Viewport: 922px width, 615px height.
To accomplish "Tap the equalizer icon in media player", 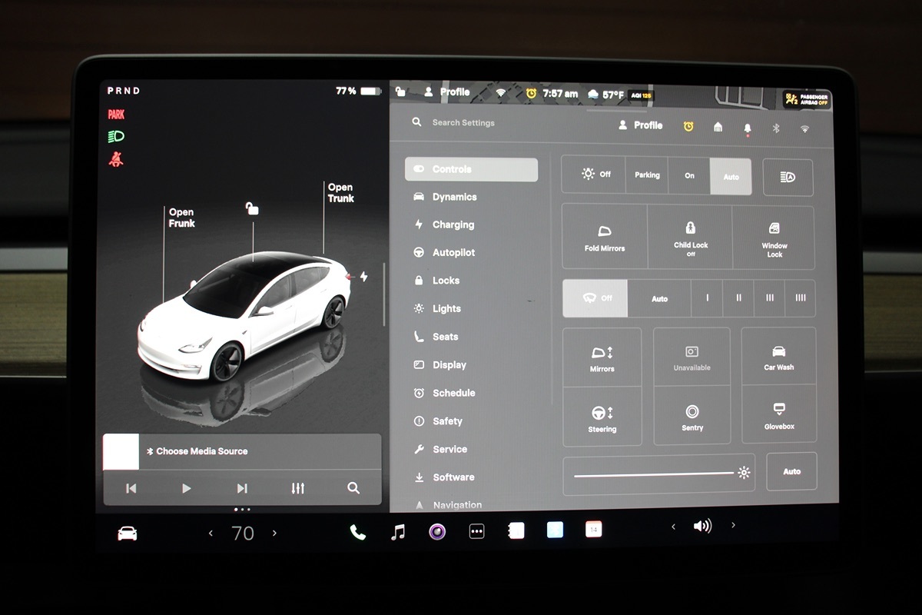I will (298, 488).
